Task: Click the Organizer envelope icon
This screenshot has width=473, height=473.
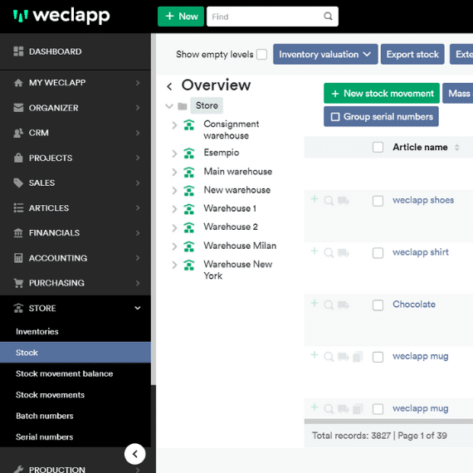Action: coord(18,107)
